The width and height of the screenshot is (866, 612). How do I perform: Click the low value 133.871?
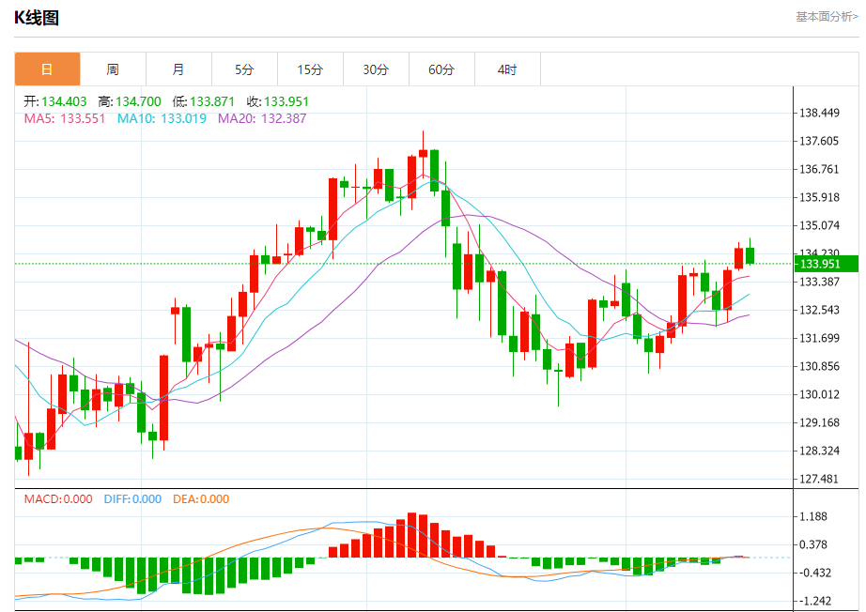(212, 101)
